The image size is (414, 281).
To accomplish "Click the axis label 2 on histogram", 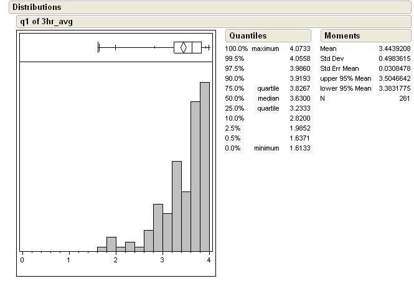I will pos(116,260).
